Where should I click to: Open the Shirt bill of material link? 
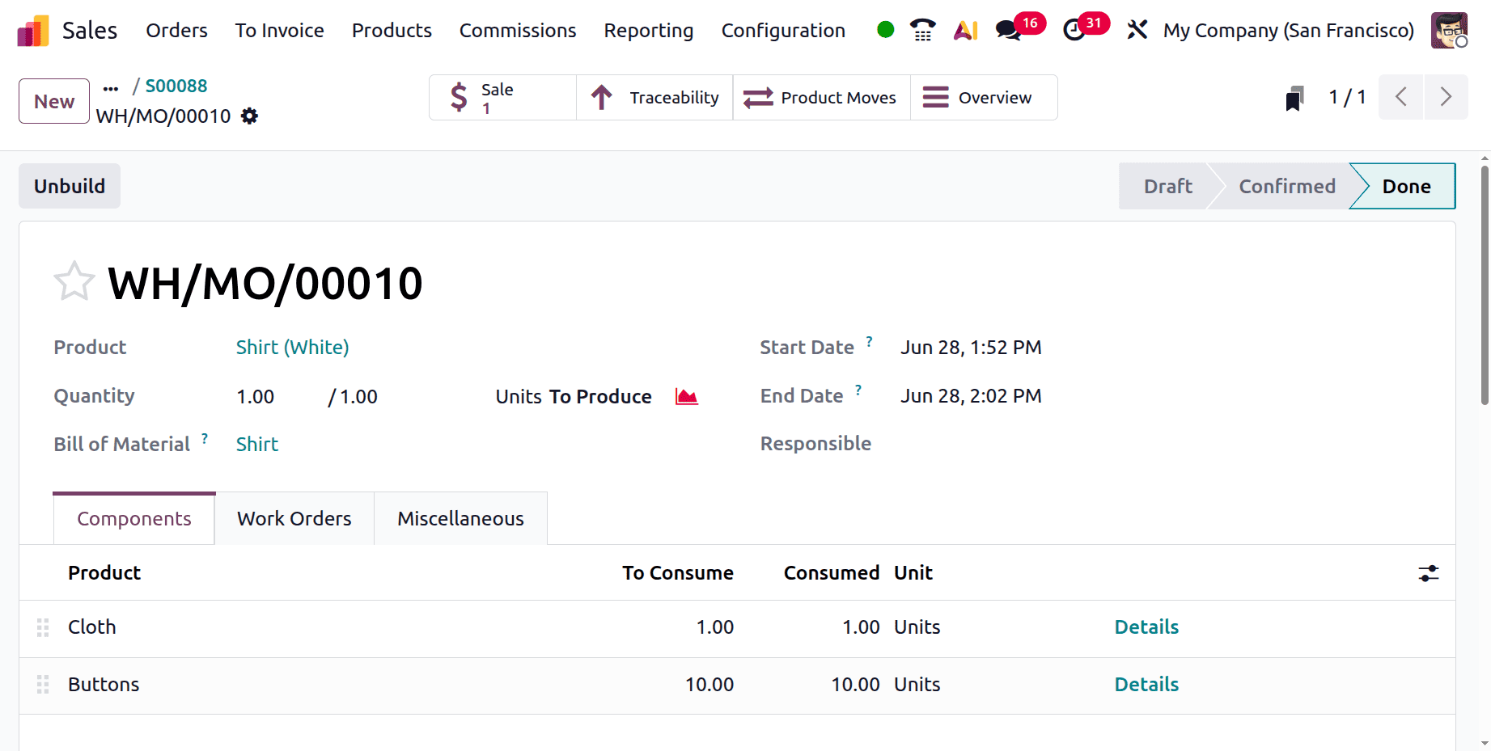[x=257, y=445]
